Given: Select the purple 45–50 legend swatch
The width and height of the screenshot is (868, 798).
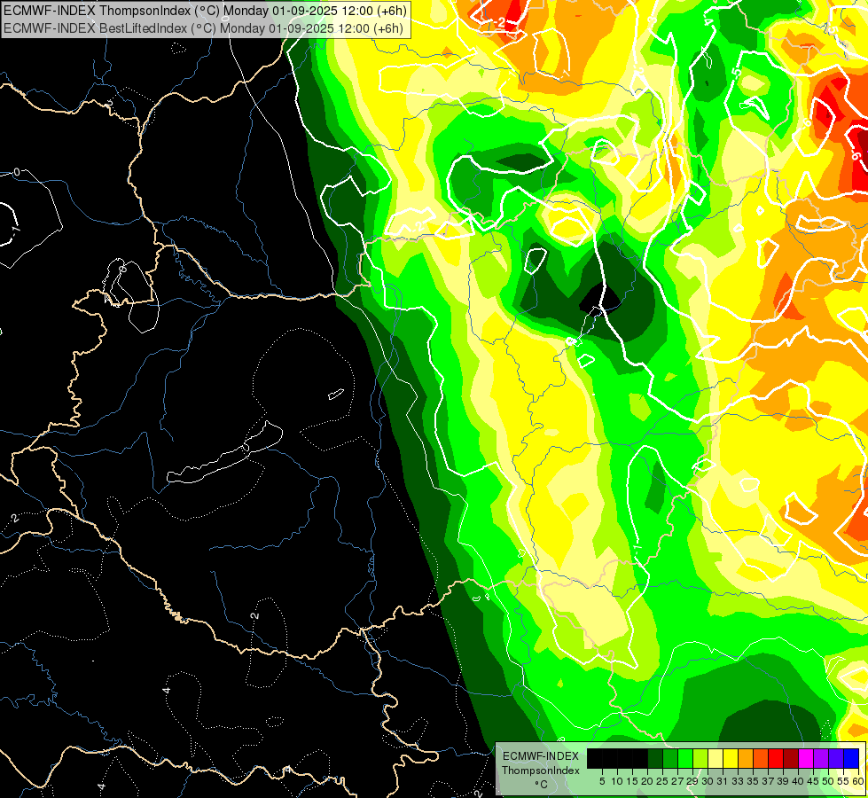Looking at the screenshot, I should [x=822, y=758].
